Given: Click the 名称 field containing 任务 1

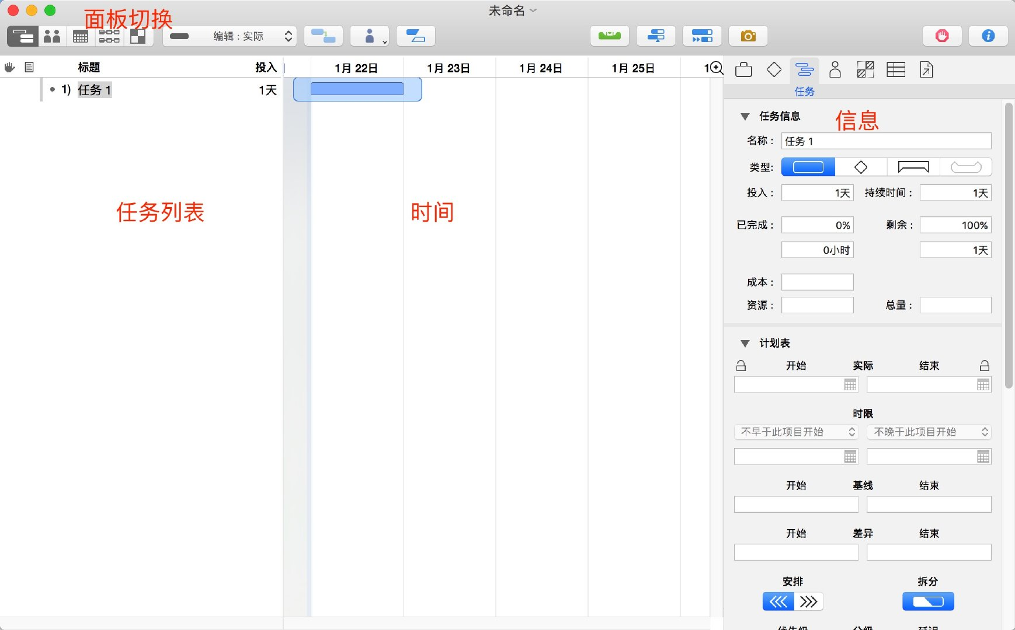Looking at the screenshot, I should tap(887, 141).
